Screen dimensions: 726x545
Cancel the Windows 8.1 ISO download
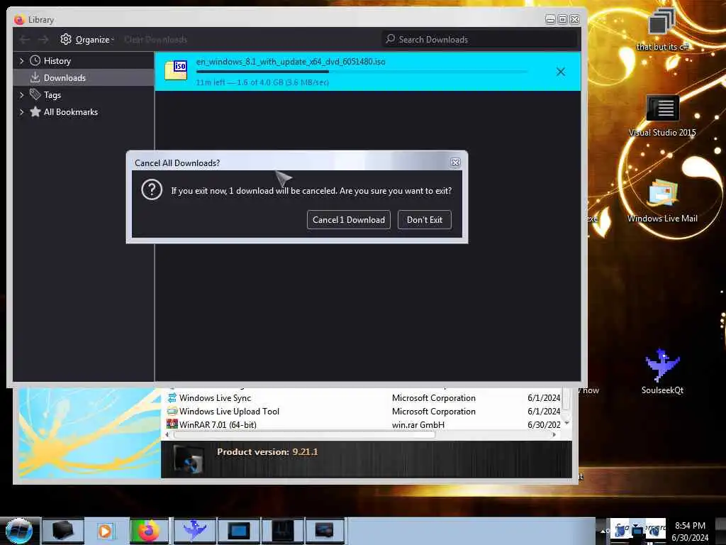pos(561,72)
